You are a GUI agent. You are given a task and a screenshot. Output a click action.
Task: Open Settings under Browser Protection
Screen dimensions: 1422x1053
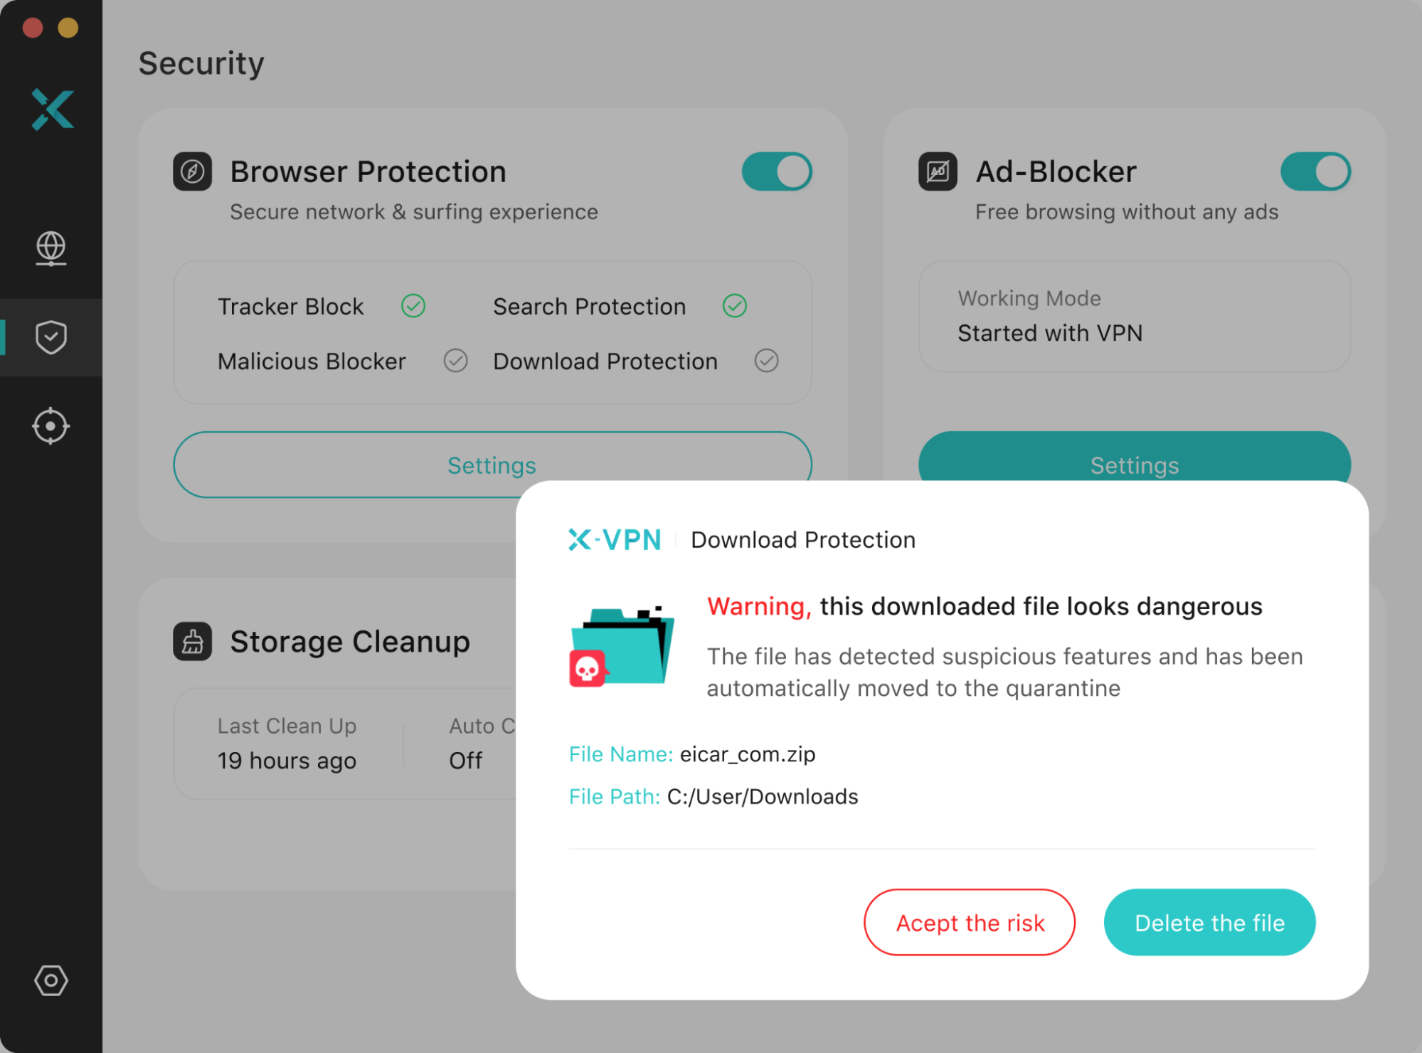click(x=492, y=465)
